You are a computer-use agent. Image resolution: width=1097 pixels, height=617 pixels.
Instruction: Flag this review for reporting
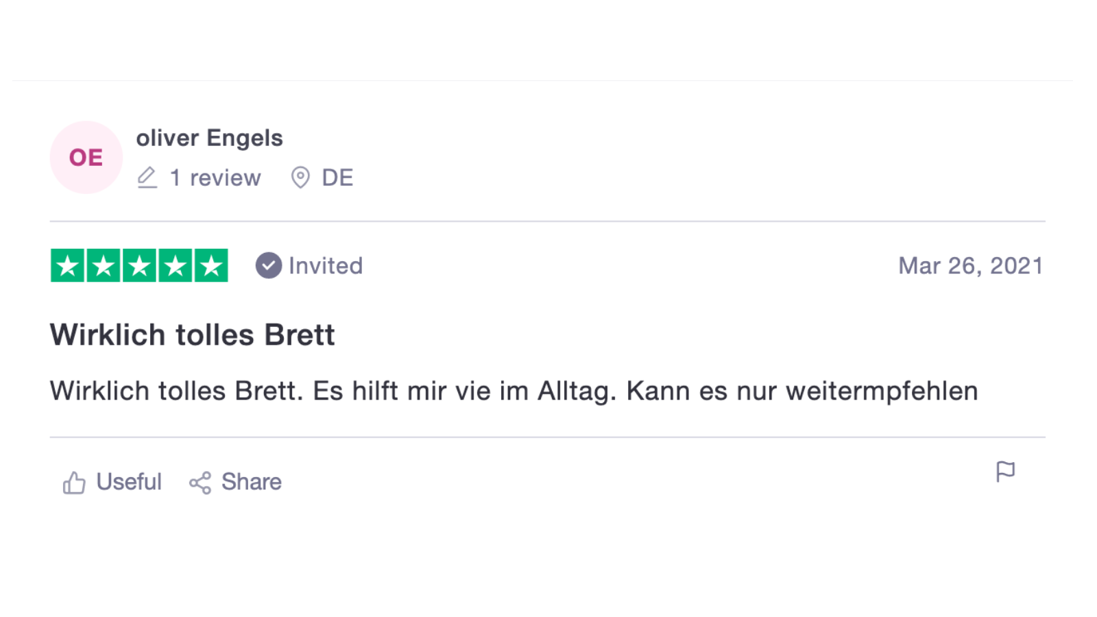tap(1005, 472)
